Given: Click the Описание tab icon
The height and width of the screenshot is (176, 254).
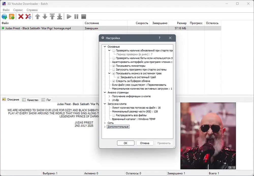Looking at the screenshot, I should pos(4,99).
